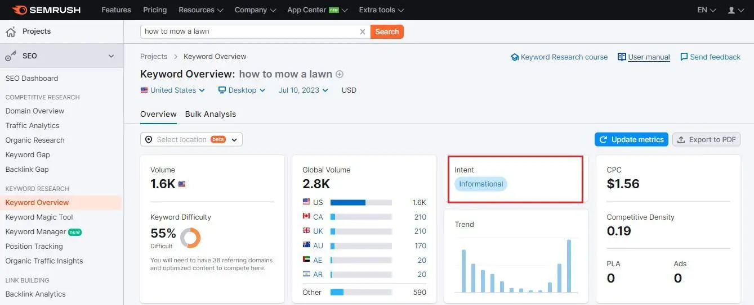Open Keyword Gap in sidebar
Image resolution: width=754 pixels, height=305 pixels.
pos(28,154)
